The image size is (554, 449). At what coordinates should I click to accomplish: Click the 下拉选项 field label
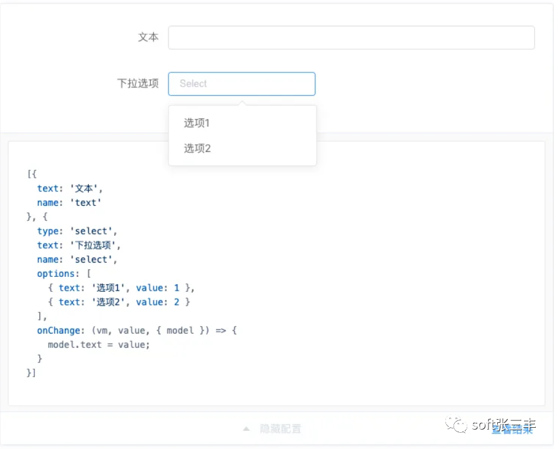tap(138, 84)
